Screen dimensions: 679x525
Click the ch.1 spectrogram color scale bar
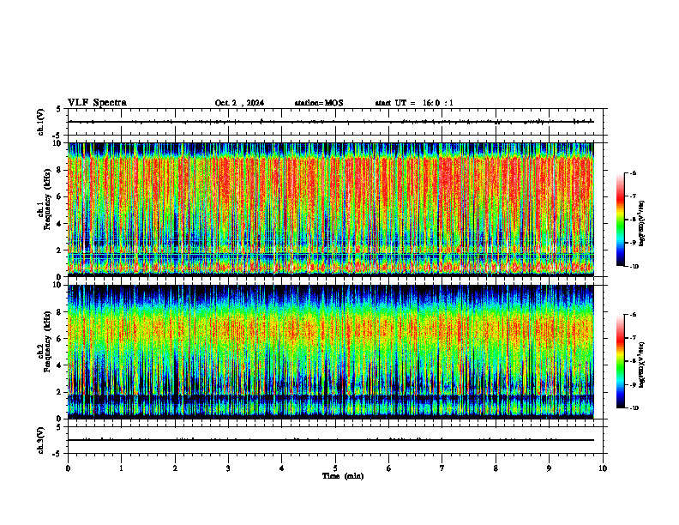620,220
